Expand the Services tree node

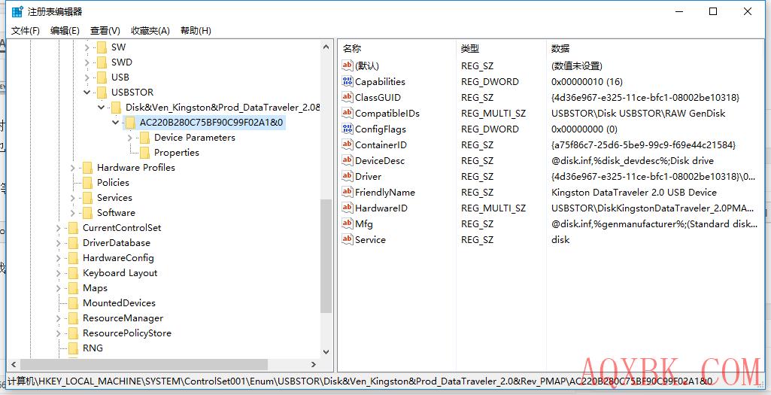click(x=73, y=198)
